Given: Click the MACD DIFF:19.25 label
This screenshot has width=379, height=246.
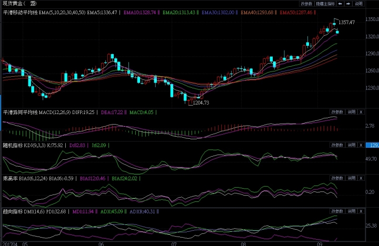Looking at the screenshot, I should [x=83, y=112].
